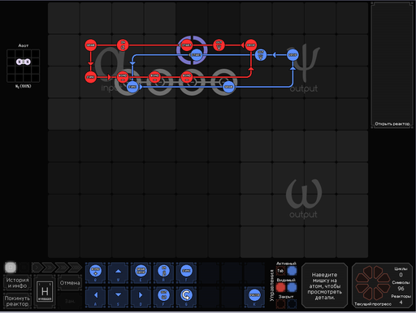Click Открыть реактор at the side panel
416x313 pixels.
coord(392,124)
